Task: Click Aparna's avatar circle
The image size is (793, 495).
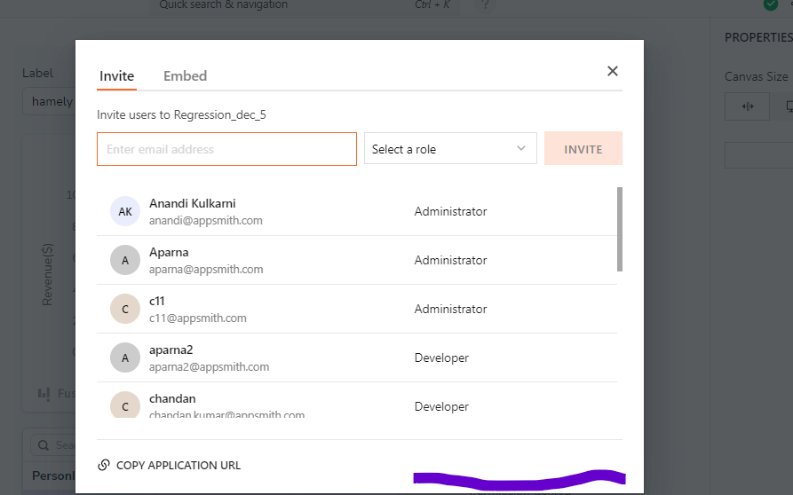Action: click(125, 261)
